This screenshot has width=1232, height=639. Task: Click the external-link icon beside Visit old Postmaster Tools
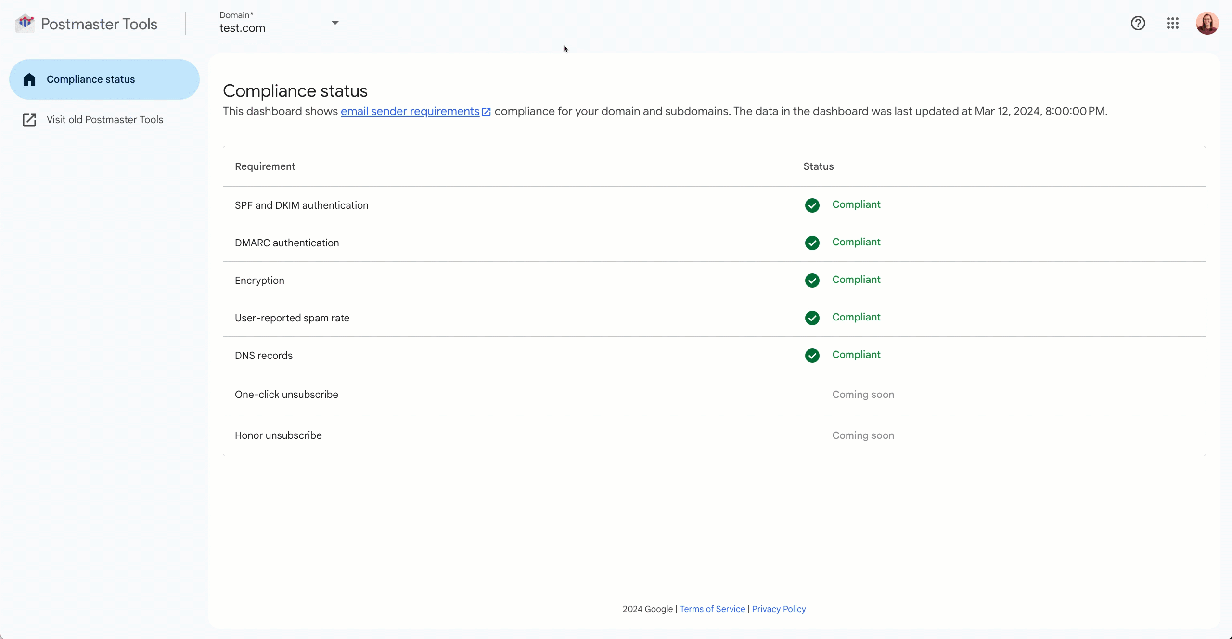pyautogui.click(x=29, y=120)
